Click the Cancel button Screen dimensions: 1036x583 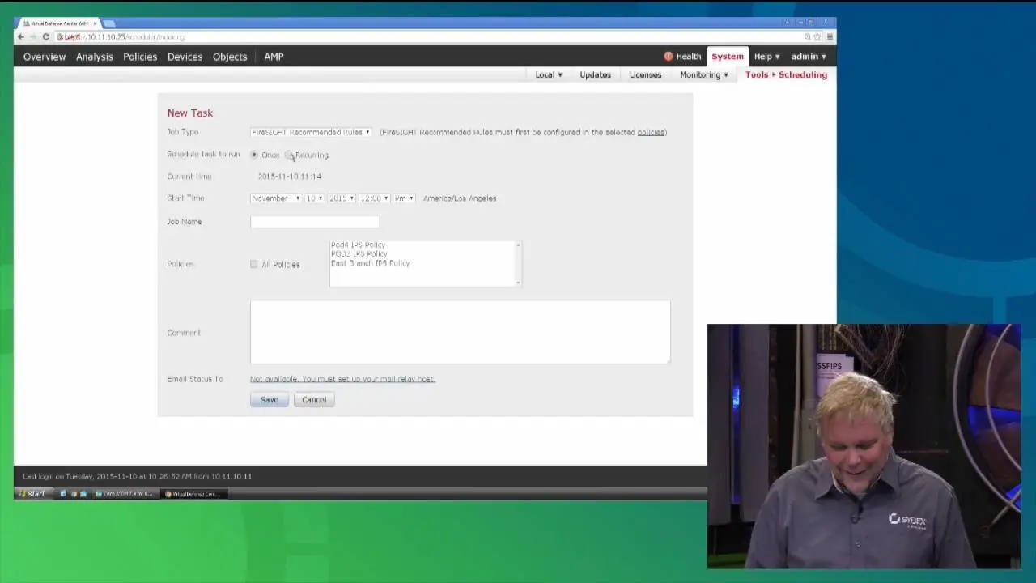click(x=314, y=400)
